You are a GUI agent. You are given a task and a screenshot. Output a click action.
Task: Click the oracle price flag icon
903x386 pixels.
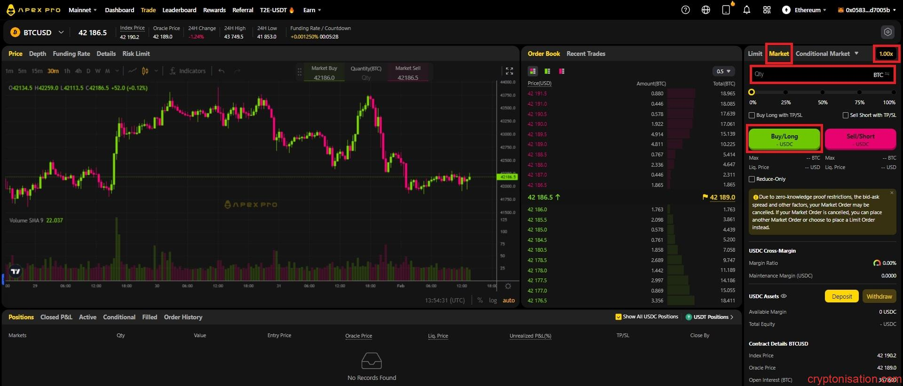tap(705, 197)
